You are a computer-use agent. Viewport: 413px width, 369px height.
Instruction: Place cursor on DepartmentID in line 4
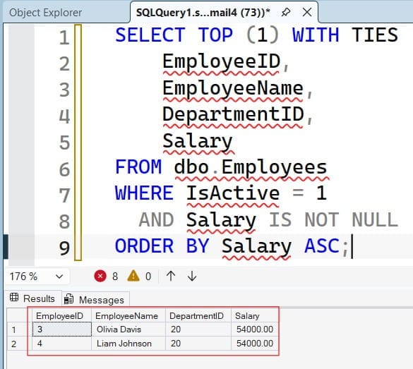233,115
